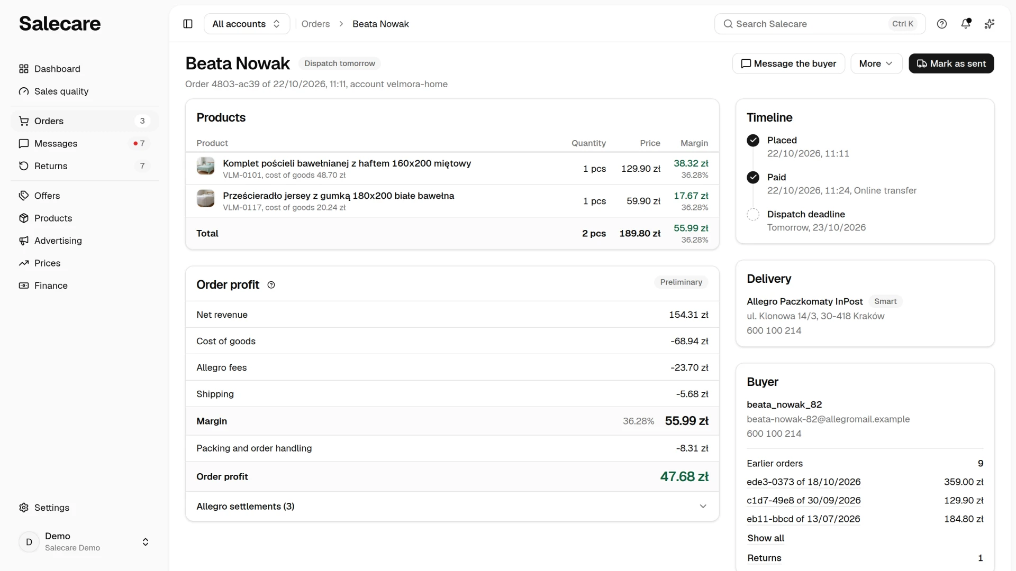Open the Demo account switcher
Screen dimensions: 1016x571
point(85,542)
